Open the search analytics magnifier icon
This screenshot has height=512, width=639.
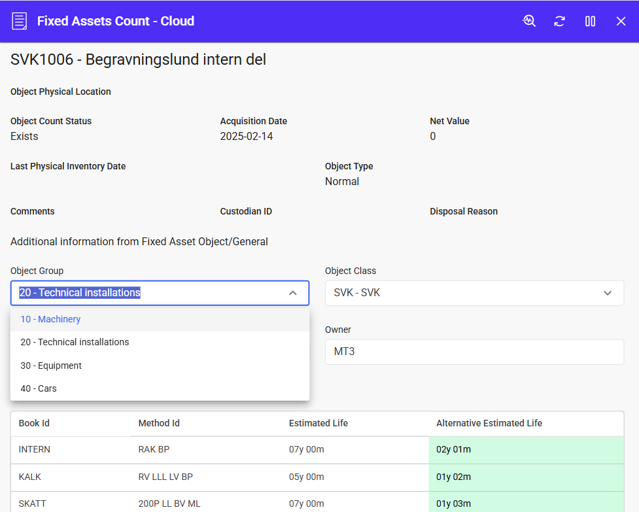[529, 21]
